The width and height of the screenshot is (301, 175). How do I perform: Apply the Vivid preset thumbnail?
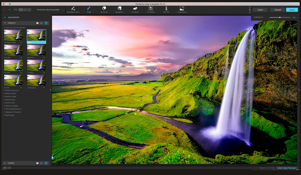click(36, 35)
